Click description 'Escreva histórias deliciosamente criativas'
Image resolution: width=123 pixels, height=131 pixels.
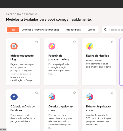[99, 64]
